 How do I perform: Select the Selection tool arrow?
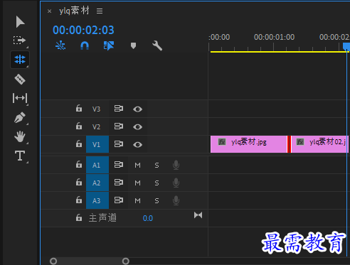pos(20,22)
